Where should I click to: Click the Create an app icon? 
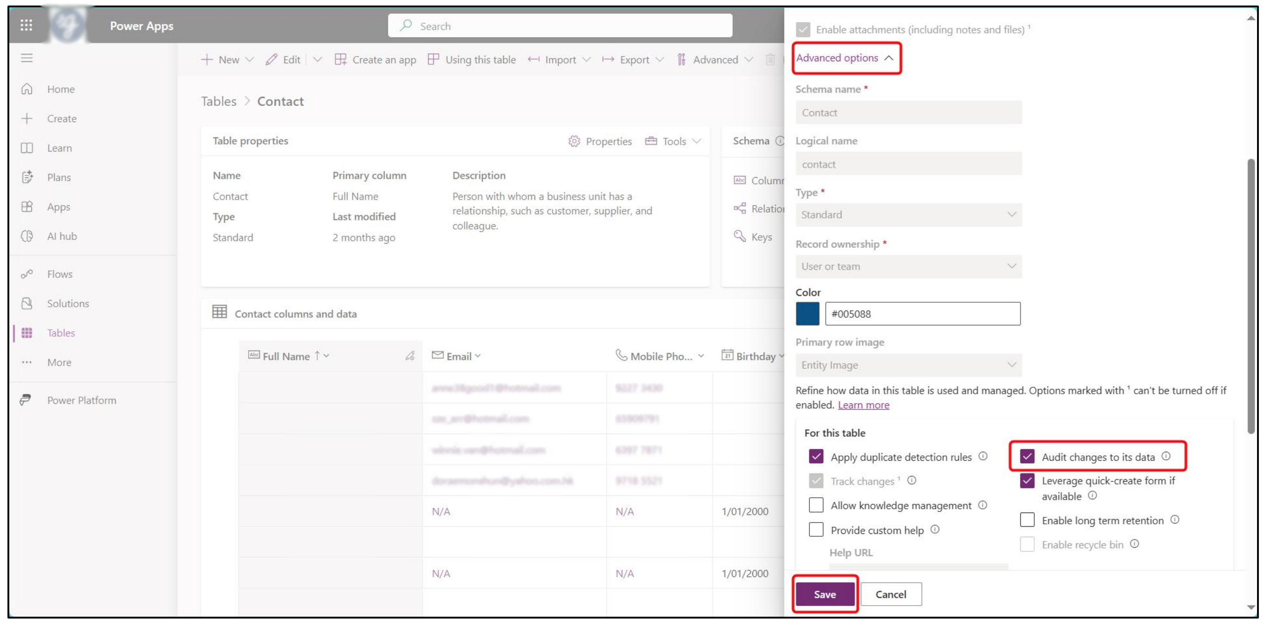(x=340, y=59)
